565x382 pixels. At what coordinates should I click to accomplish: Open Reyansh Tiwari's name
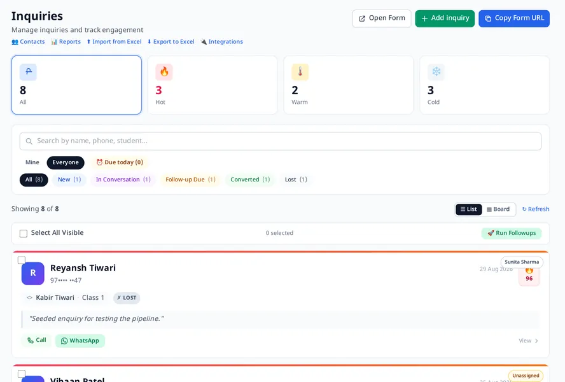pos(83,268)
